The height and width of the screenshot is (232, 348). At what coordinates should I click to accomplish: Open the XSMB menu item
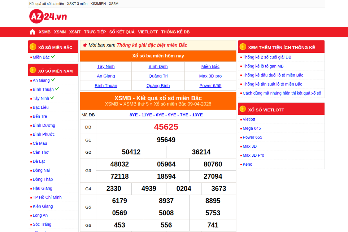(45, 32)
